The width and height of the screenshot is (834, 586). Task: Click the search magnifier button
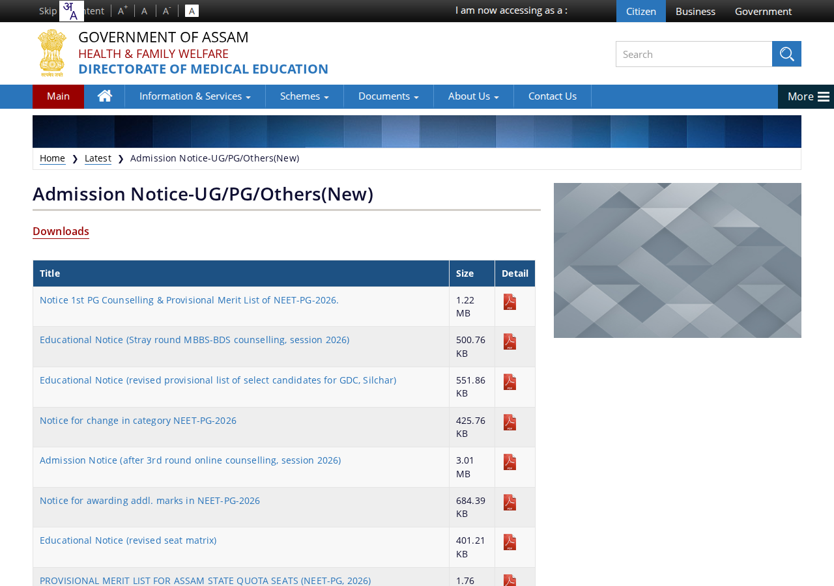click(x=786, y=54)
